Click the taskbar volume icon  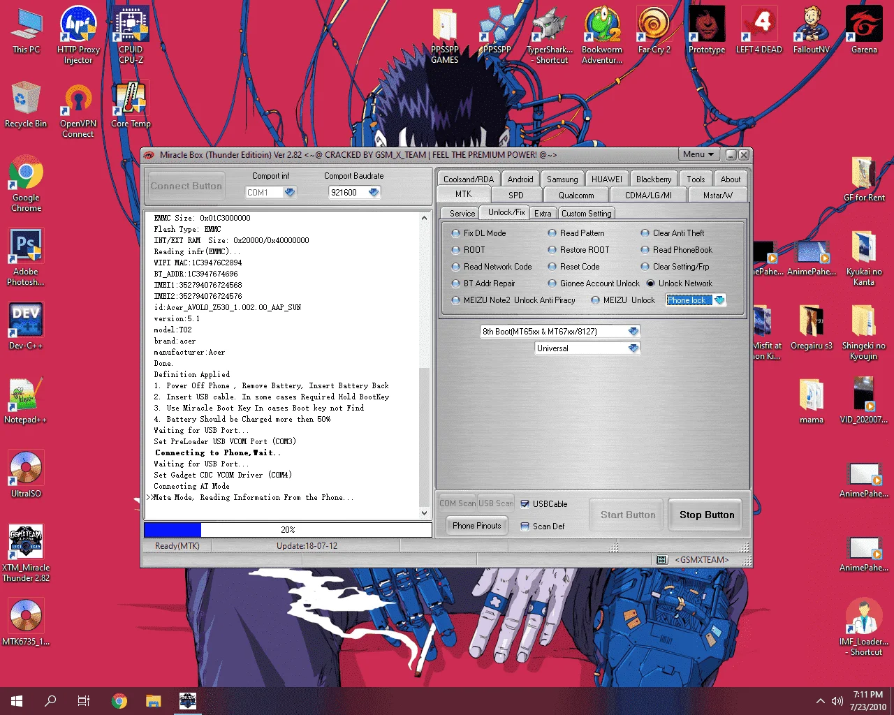[x=837, y=701]
